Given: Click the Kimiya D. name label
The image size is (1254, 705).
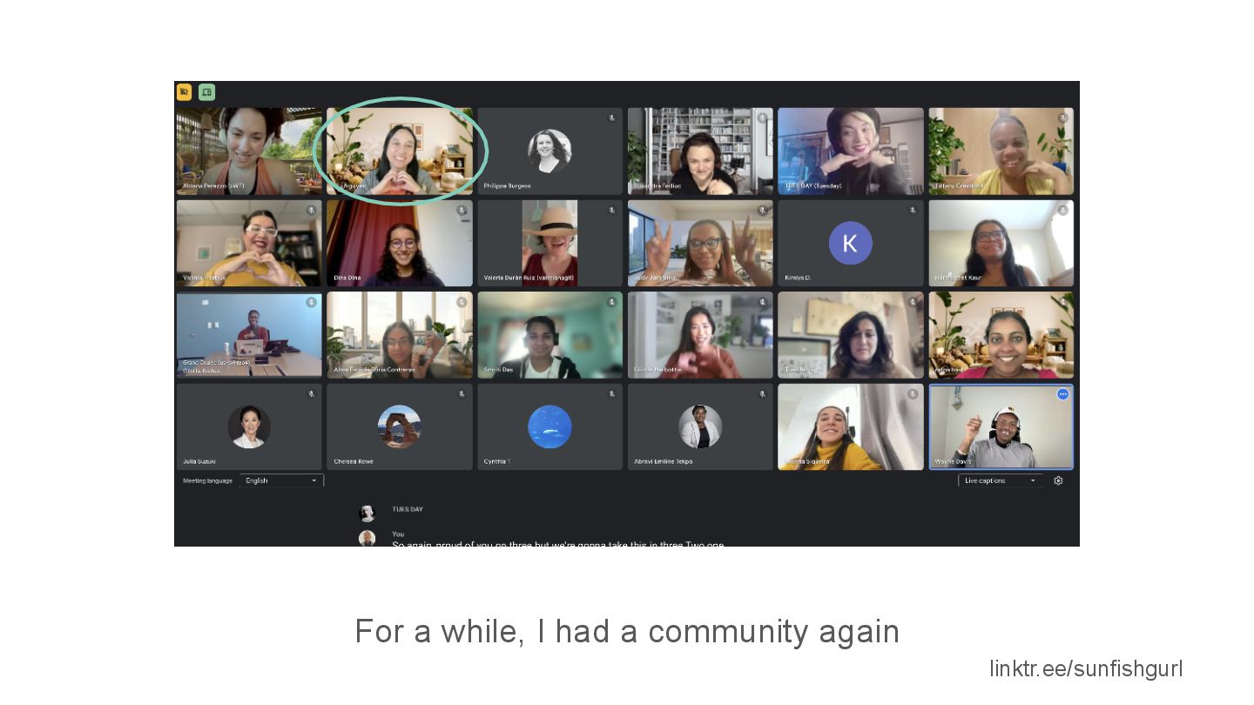Looking at the screenshot, I should click(797, 278).
